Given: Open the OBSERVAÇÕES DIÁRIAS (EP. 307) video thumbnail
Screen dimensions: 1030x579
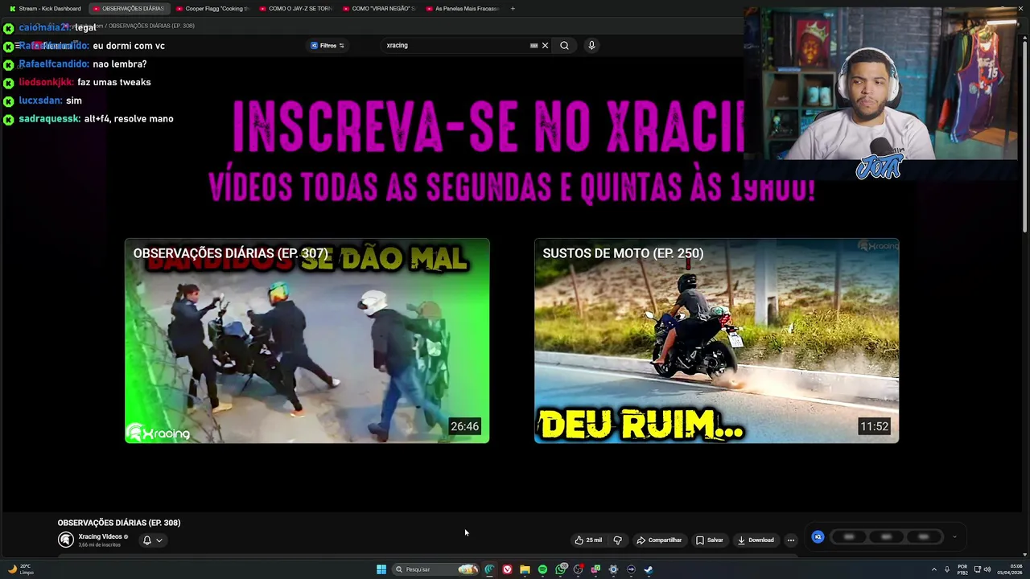Looking at the screenshot, I should [x=307, y=340].
